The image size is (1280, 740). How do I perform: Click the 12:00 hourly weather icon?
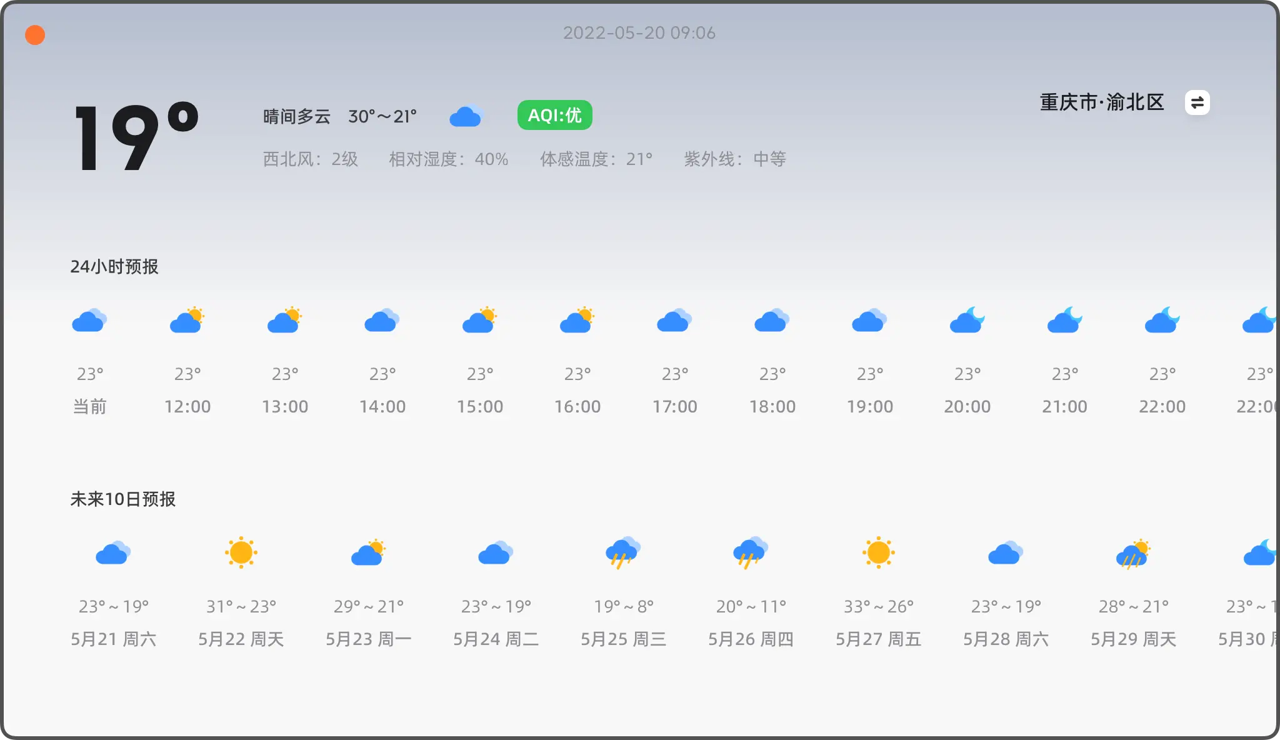coord(187,321)
